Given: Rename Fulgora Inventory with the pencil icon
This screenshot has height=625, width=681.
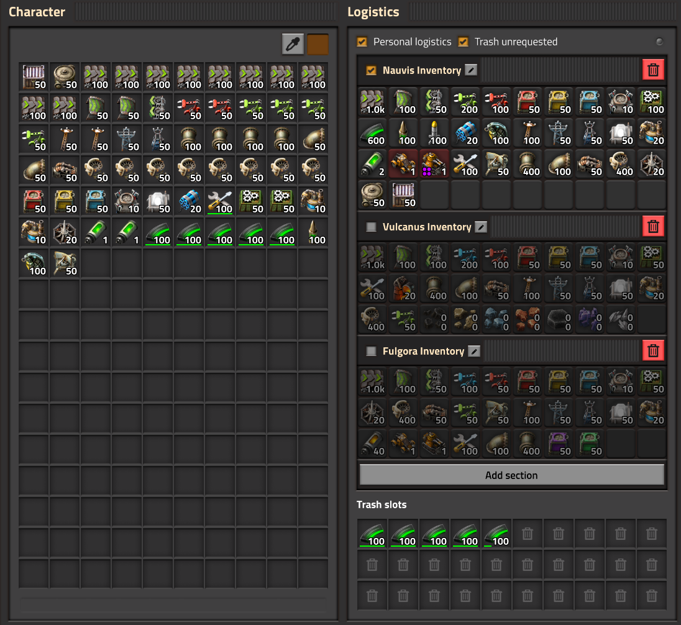Looking at the screenshot, I should 474,351.
